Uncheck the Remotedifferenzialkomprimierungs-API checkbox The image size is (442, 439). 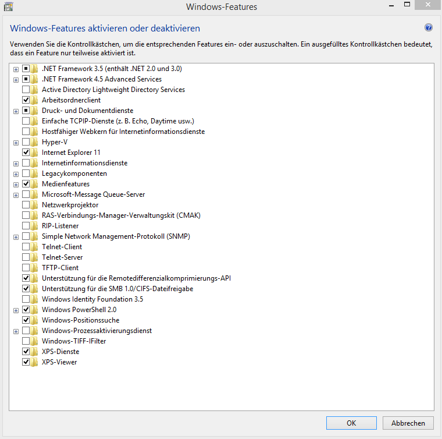point(26,278)
